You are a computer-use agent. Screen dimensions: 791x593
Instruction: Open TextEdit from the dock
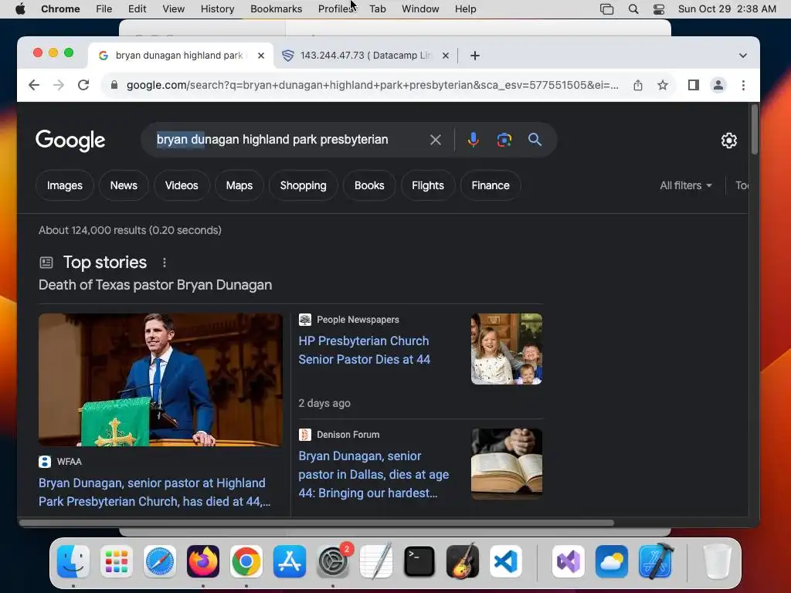pos(376,561)
